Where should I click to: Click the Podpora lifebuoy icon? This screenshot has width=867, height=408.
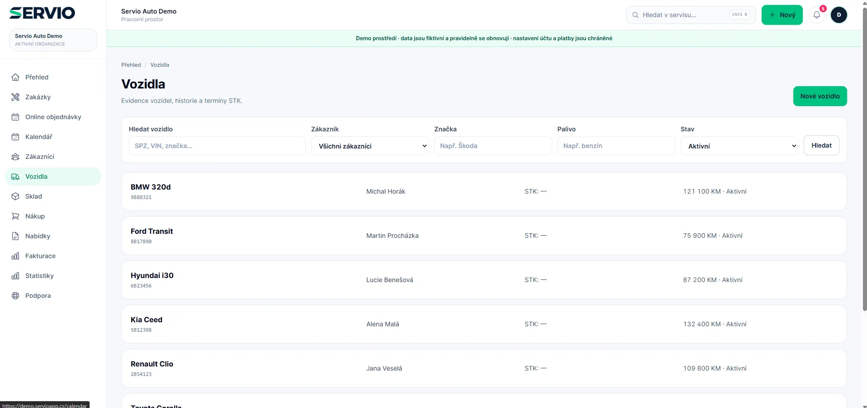click(x=15, y=296)
